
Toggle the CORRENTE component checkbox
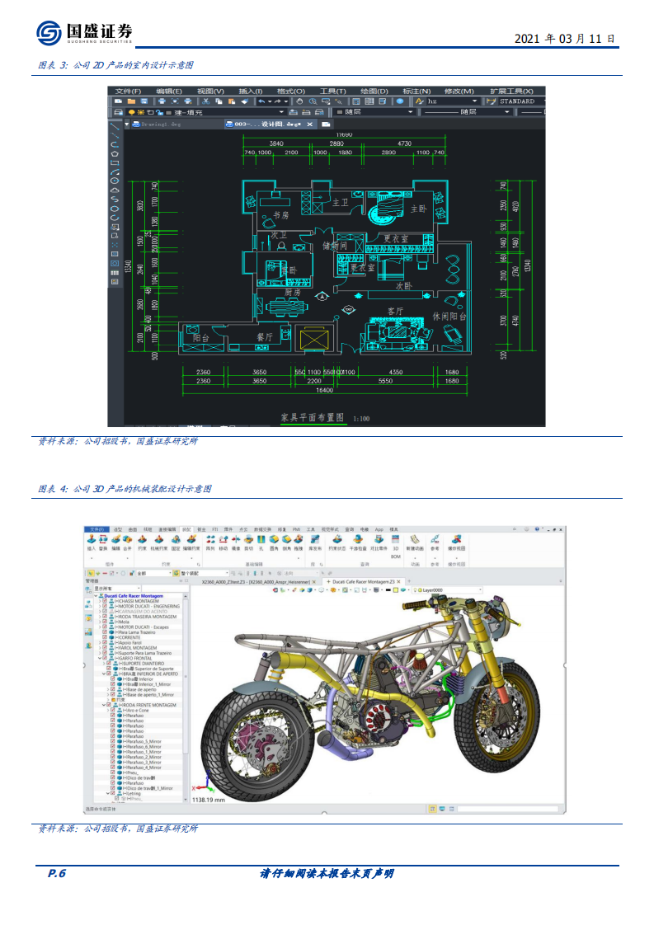[106, 637]
